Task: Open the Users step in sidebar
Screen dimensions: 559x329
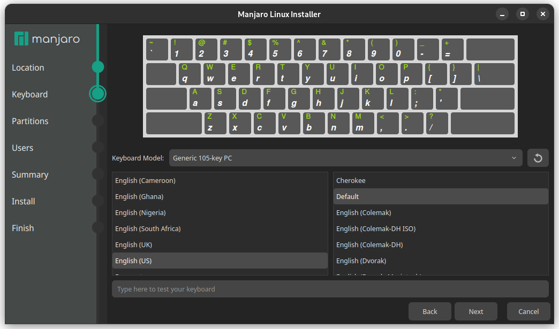Action: click(22, 148)
